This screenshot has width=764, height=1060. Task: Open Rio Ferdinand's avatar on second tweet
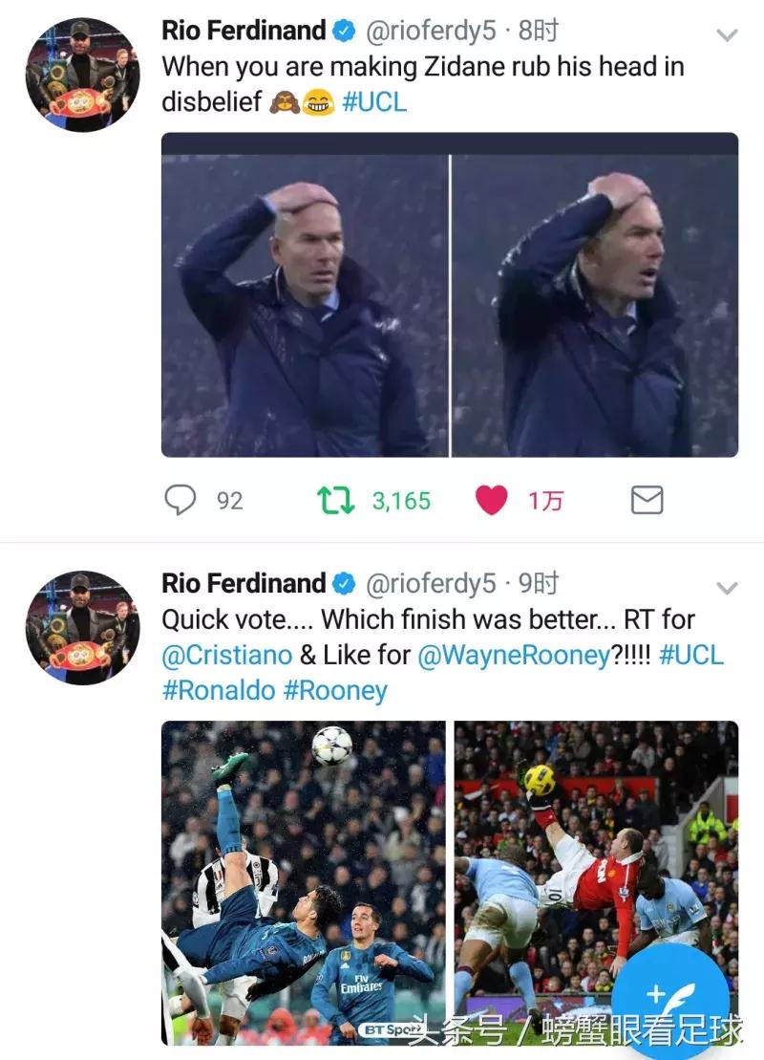[x=82, y=627]
